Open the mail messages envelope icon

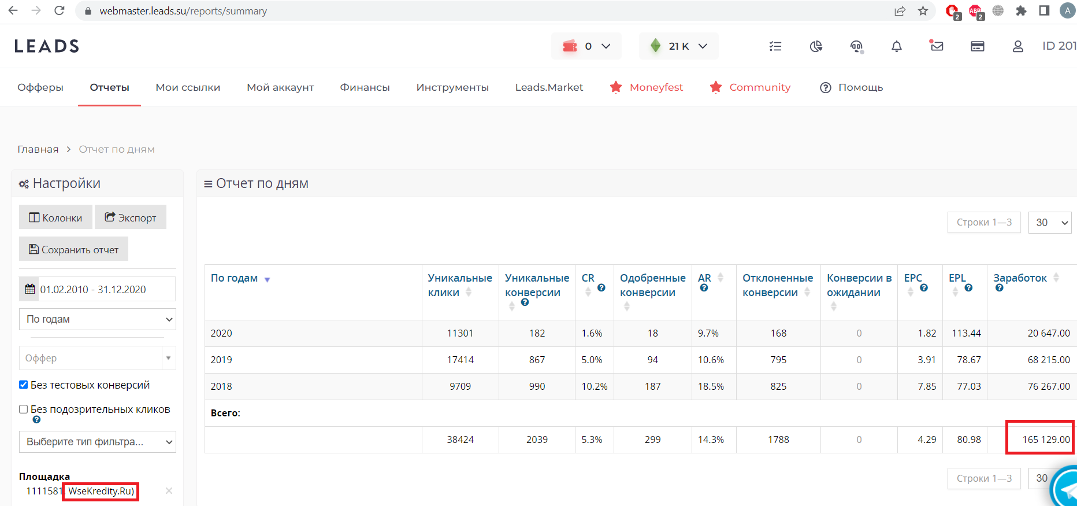[937, 46]
